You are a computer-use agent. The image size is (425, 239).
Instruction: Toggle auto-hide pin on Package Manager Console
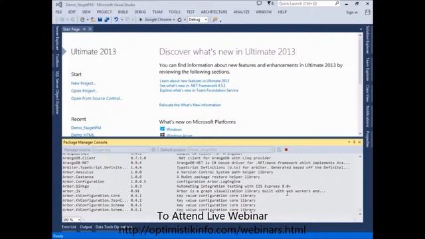pyautogui.click(x=354, y=142)
